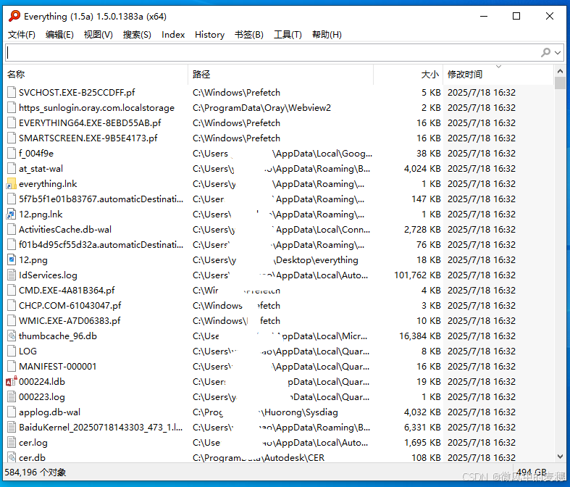Click the Access icon of 000224.ldb

pyautogui.click(x=12, y=381)
